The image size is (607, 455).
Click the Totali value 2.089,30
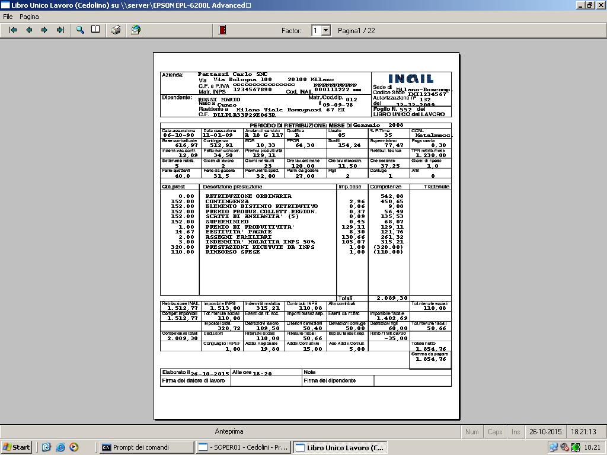[392, 298]
